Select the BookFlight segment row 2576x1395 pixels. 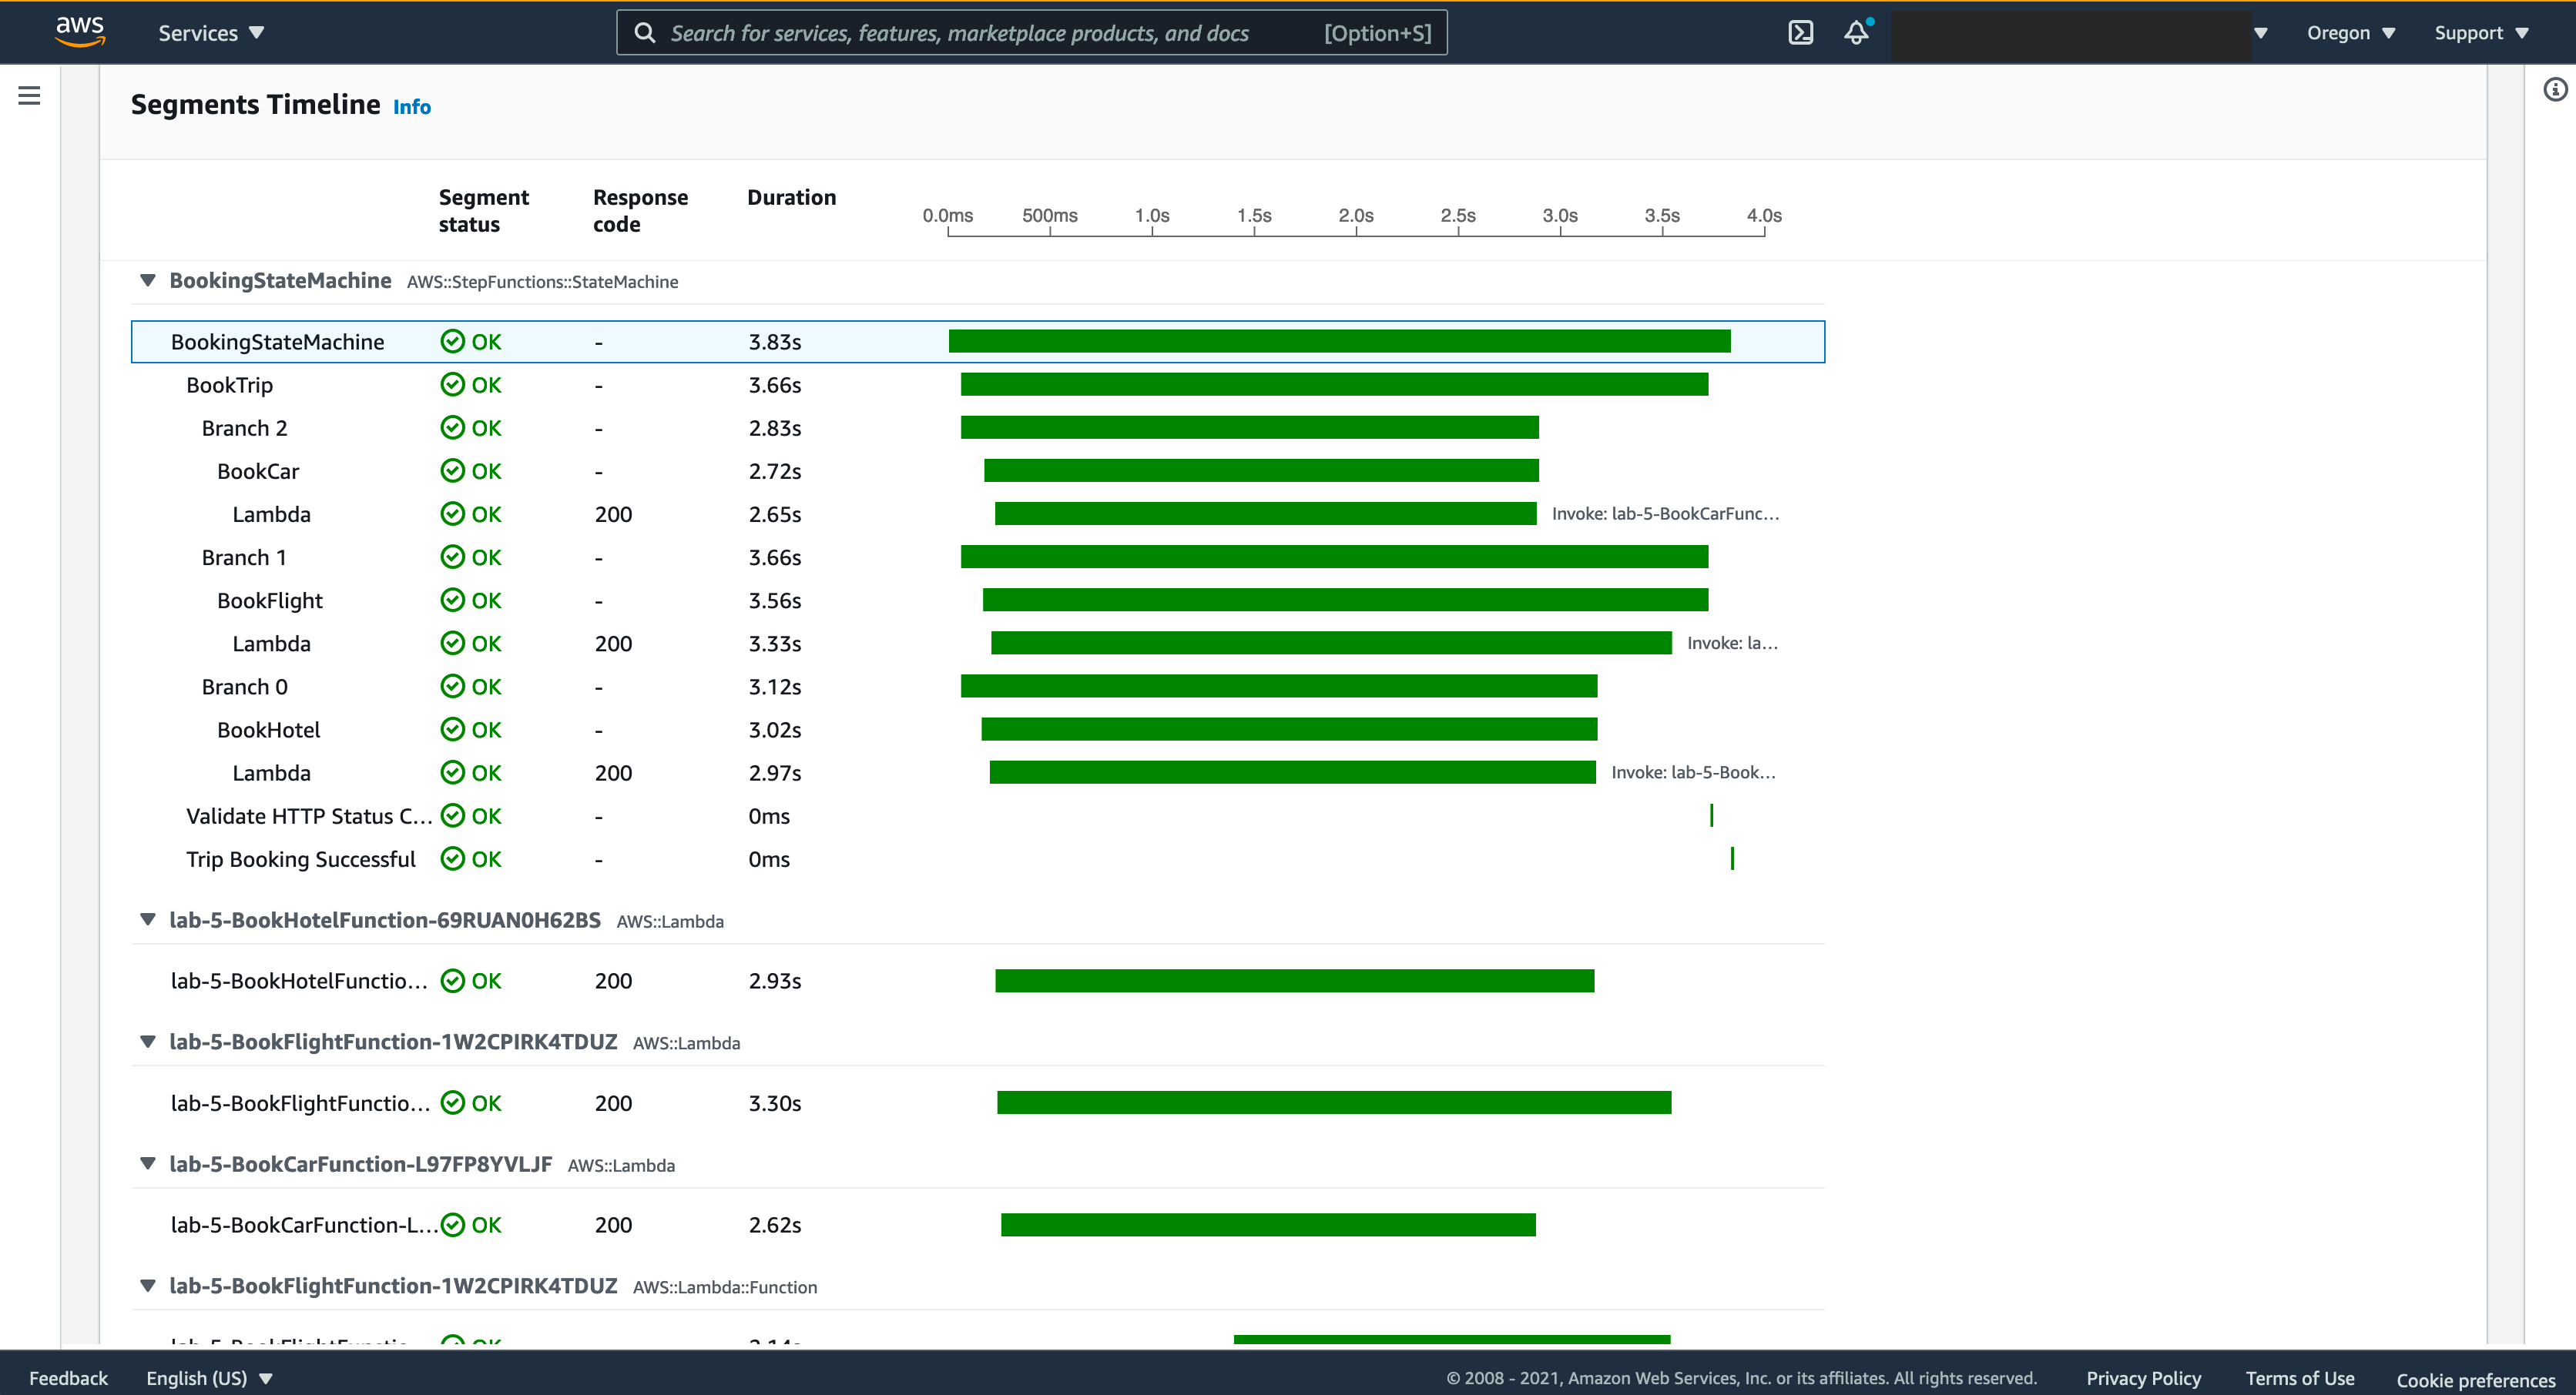pyautogui.click(x=978, y=600)
